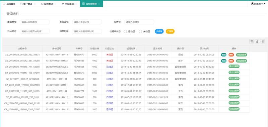This screenshot has width=268, height=127.
Task: Export rental slip for record 2018-03-13 00:00:00
Action: (x=234, y=109)
